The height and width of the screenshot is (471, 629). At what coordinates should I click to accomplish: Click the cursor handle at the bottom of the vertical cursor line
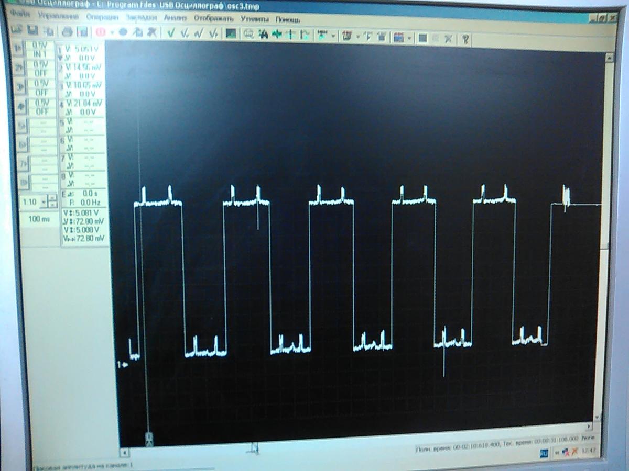pyautogui.click(x=149, y=438)
